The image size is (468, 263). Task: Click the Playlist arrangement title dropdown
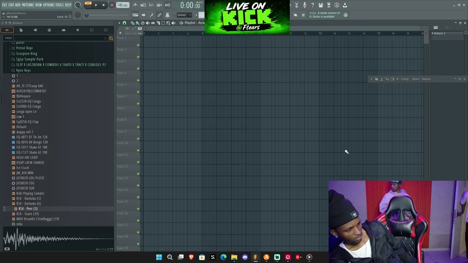pos(194,23)
